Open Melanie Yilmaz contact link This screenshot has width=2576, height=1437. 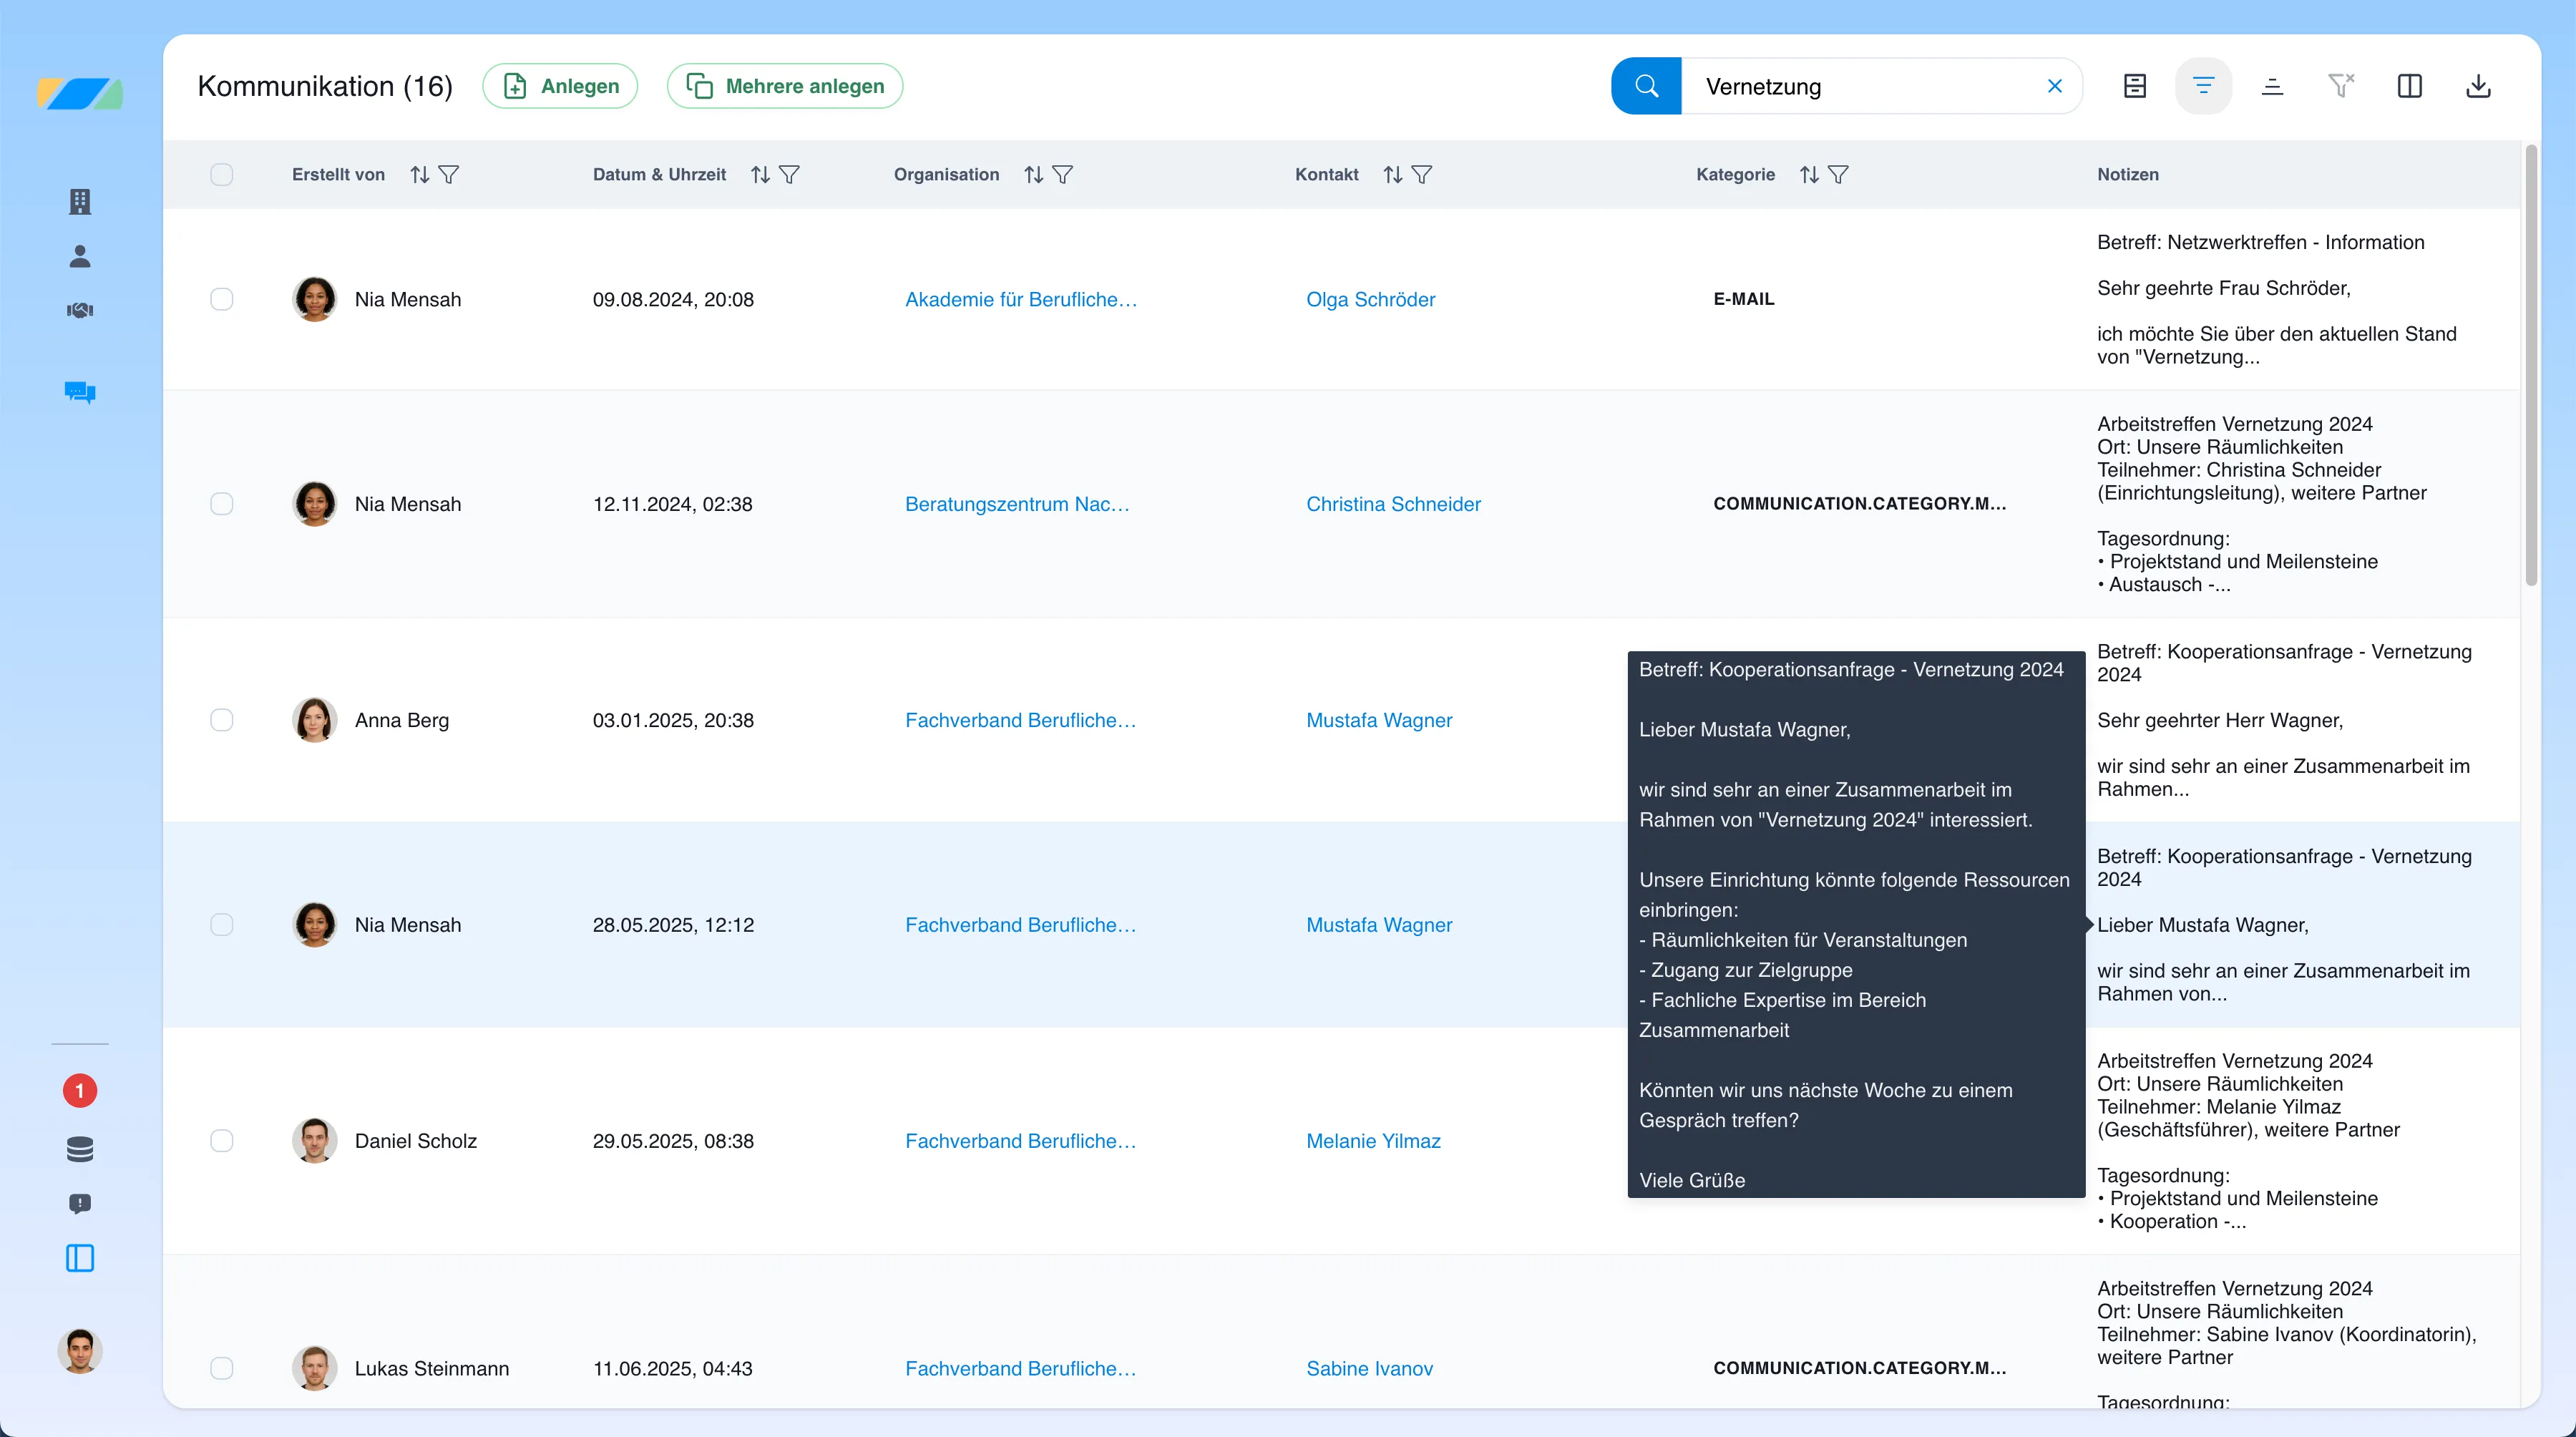(x=1373, y=1140)
